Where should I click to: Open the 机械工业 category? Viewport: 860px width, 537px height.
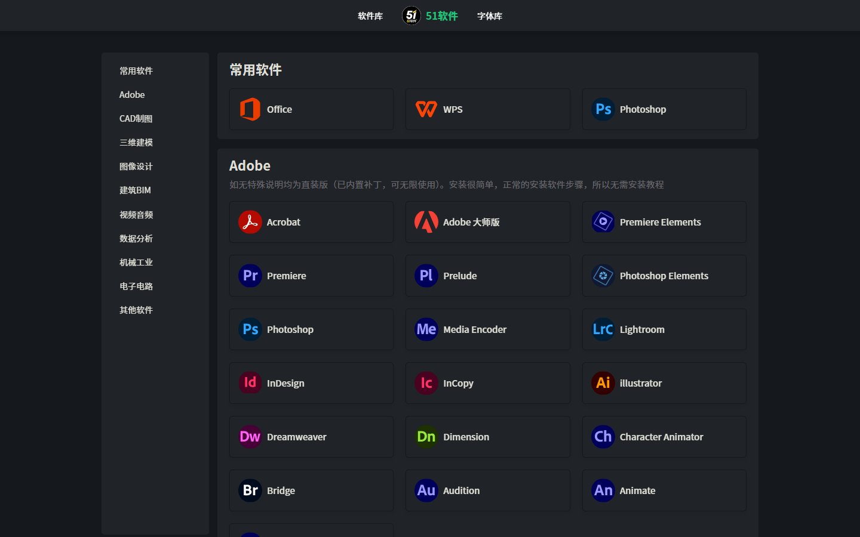point(136,263)
